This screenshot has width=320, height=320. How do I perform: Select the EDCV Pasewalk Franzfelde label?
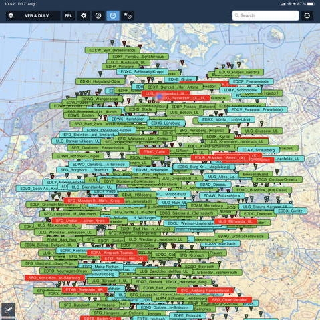pos(257,109)
